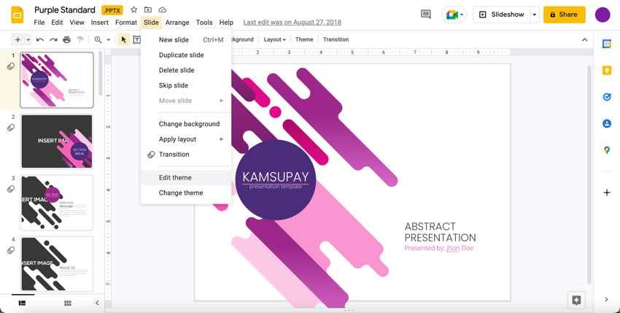Open the last edit history link
Viewport: 620px width, 313px height.
(x=292, y=23)
